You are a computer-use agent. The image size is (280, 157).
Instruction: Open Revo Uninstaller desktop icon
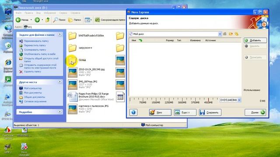[24, 150]
